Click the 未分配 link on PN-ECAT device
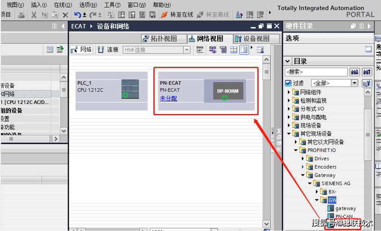381x231 pixels. [169, 98]
